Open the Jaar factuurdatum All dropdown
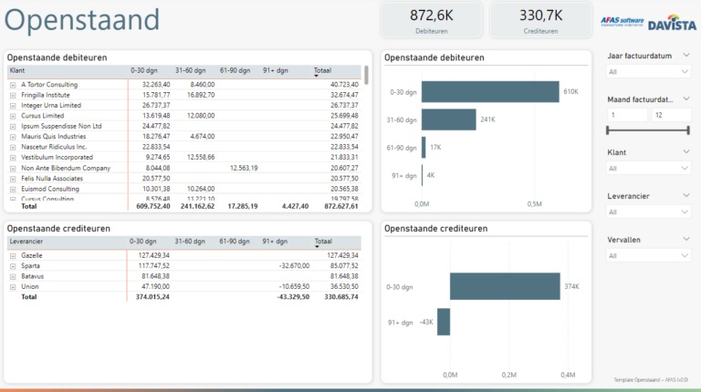This screenshot has width=701, height=392. pyautogui.click(x=648, y=72)
